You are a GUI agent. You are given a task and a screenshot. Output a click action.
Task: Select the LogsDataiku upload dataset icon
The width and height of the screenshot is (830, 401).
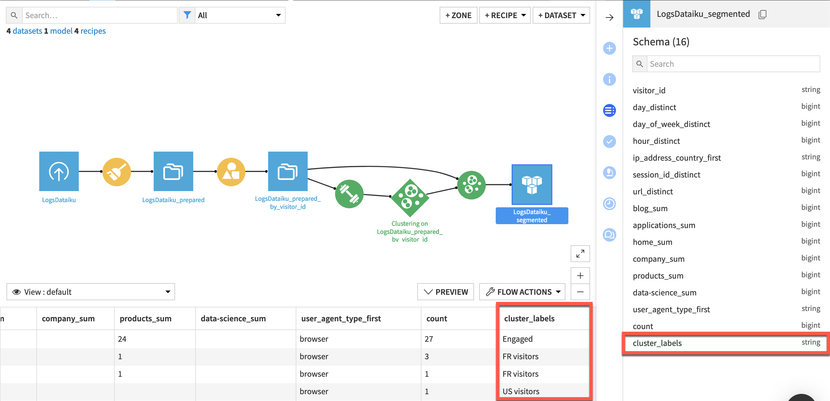pos(59,171)
